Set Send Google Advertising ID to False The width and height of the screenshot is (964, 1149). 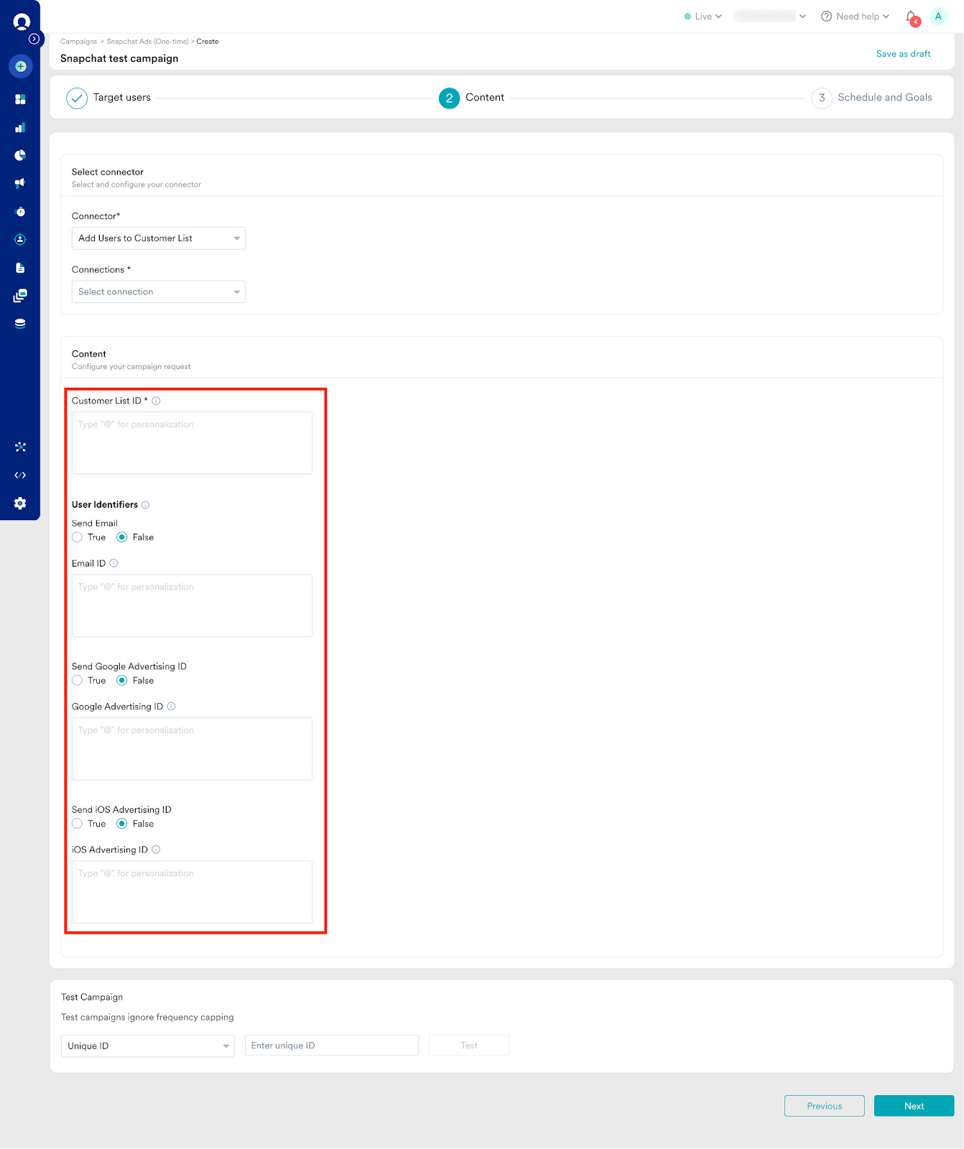coord(122,680)
